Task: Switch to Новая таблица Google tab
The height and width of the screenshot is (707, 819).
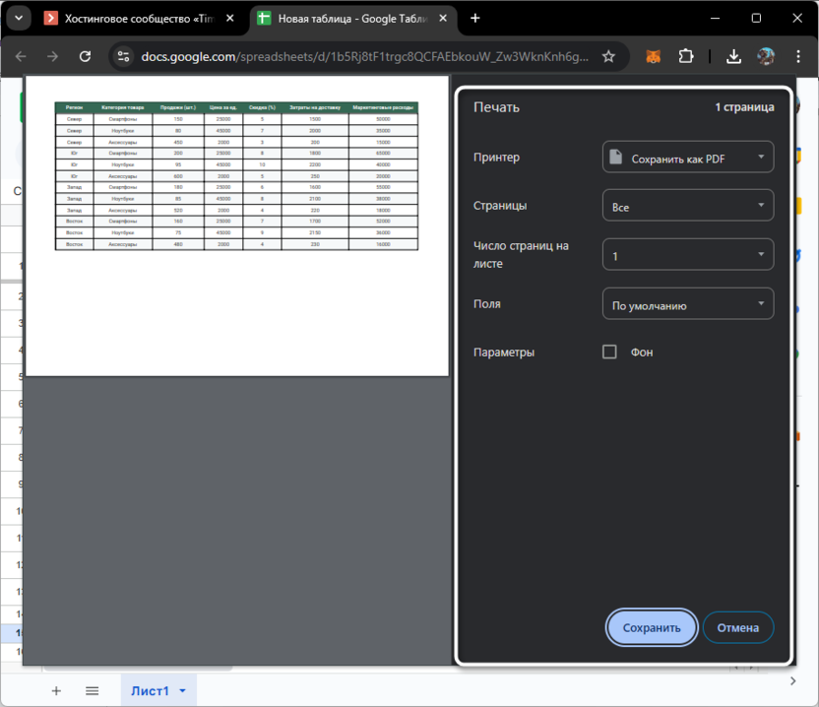Action: tap(353, 19)
